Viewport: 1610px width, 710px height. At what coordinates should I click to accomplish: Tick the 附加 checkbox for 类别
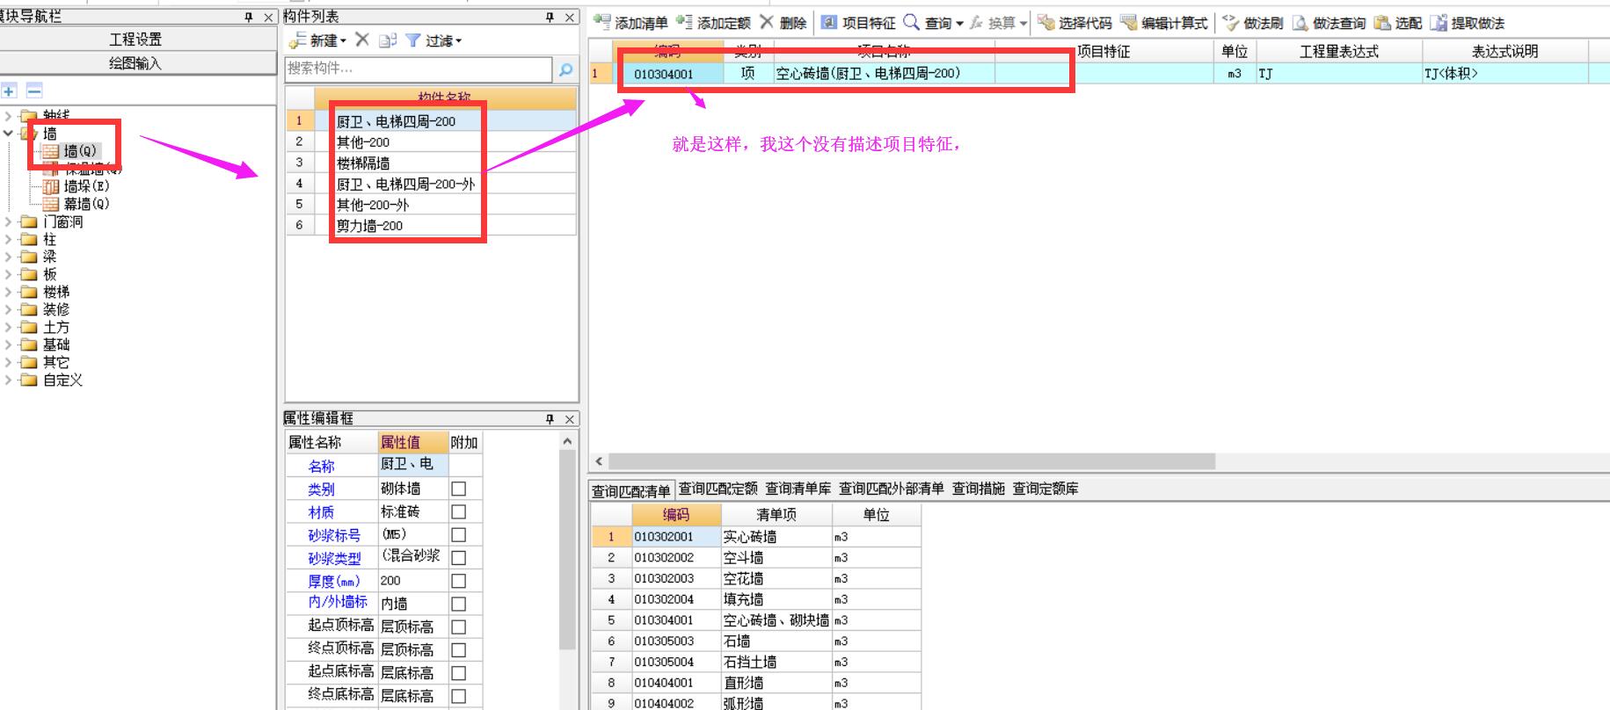tap(458, 489)
